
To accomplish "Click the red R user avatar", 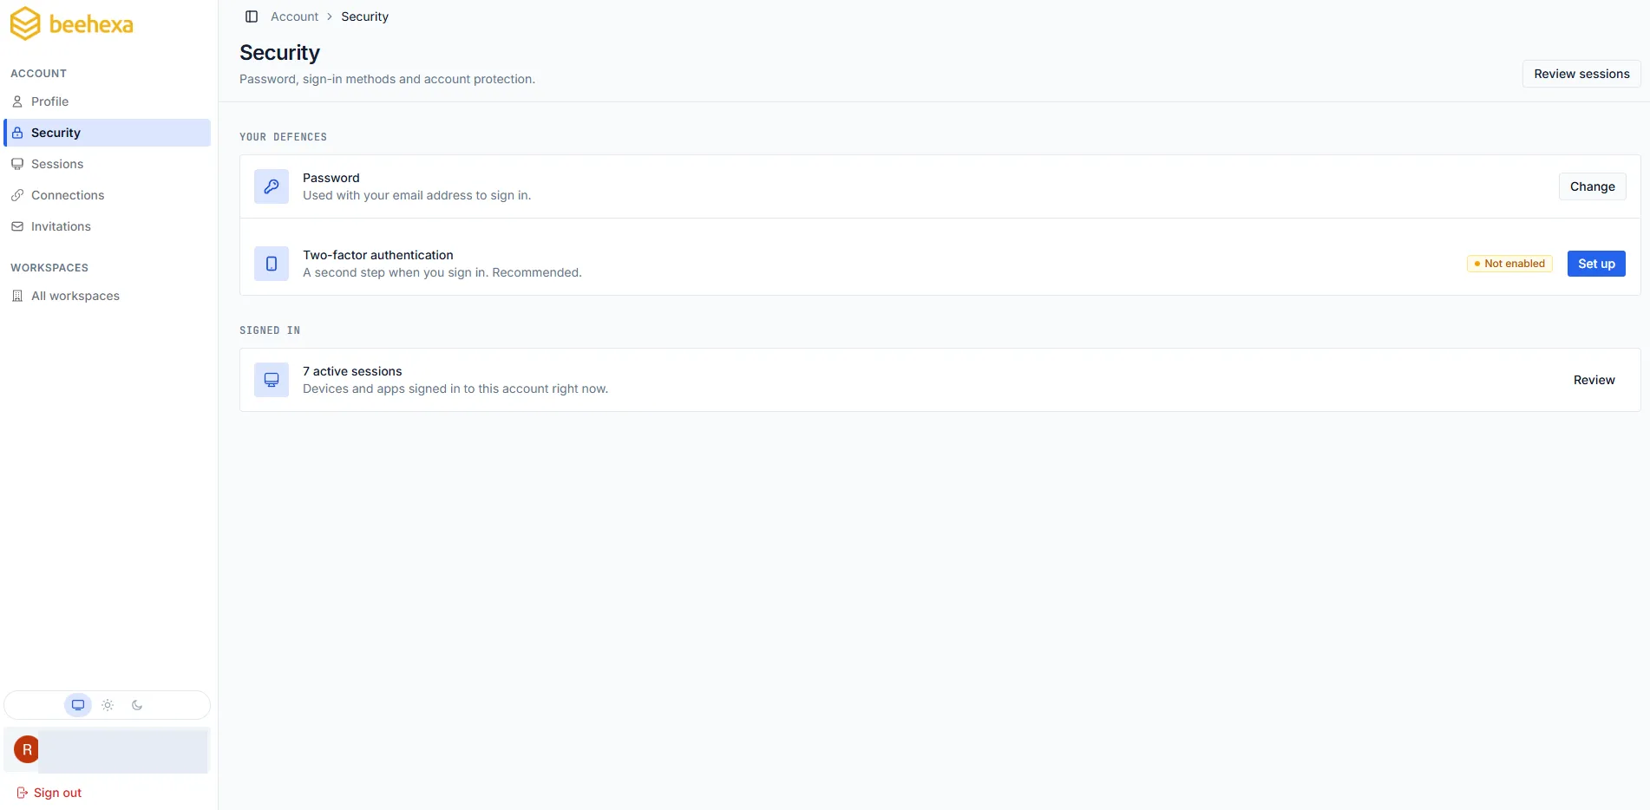I will tap(27, 749).
